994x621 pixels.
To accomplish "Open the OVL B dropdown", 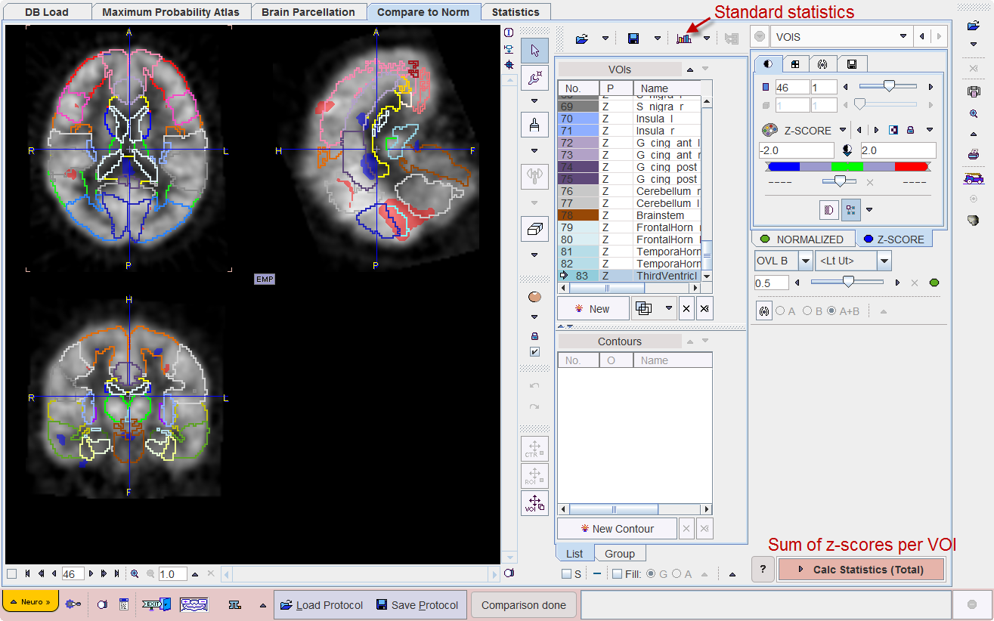I will click(x=805, y=261).
